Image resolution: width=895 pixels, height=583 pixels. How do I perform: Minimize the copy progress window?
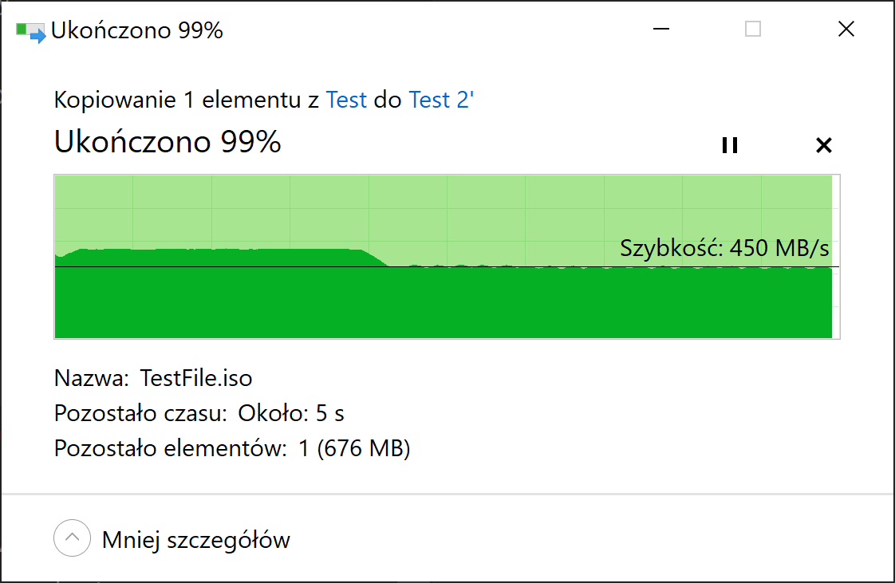tap(661, 29)
